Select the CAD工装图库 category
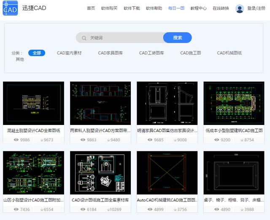270x220 pixels. [151, 53]
